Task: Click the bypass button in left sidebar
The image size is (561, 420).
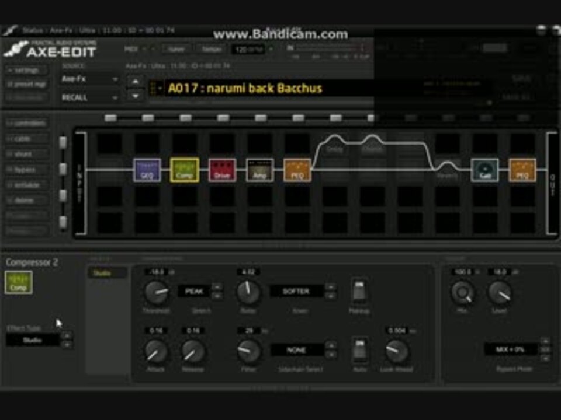Action: coord(27,170)
